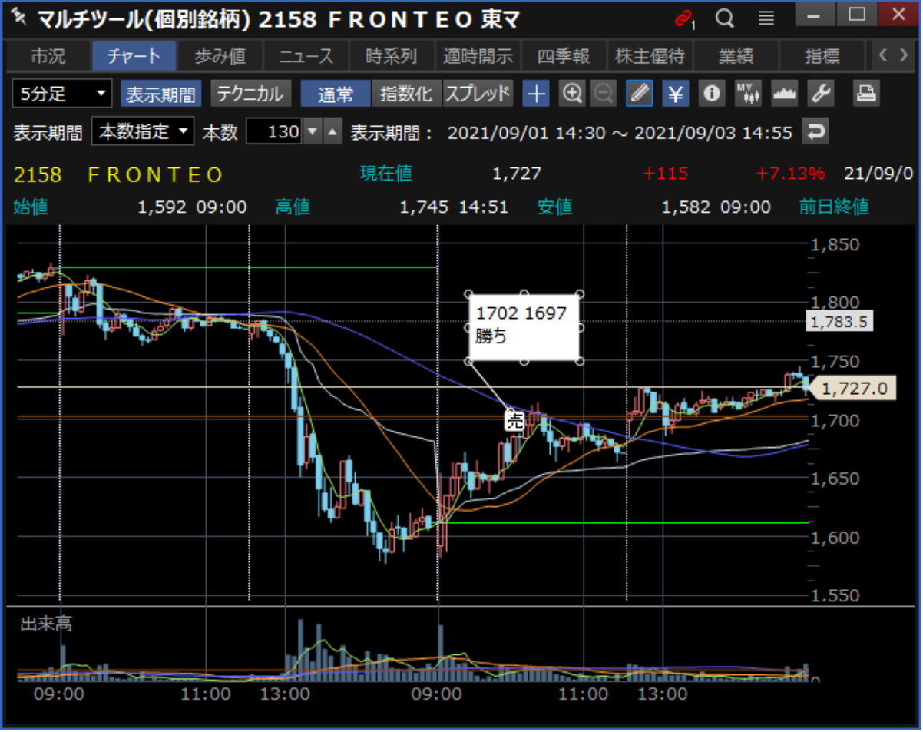Open the ニュース tab
The width and height of the screenshot is (923, 732).
(306, 56)
